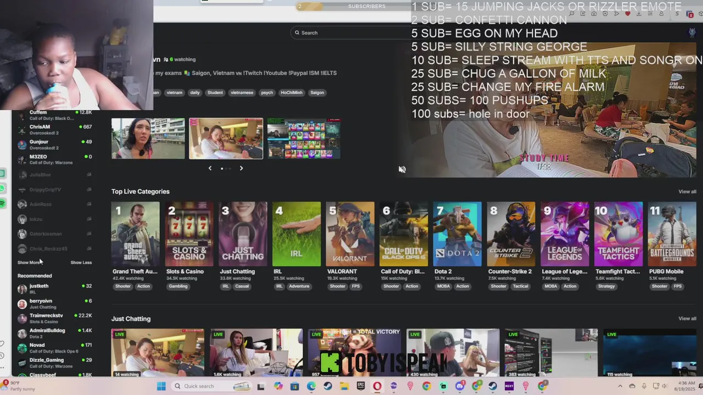
Task: Select the vietnam stream tag
Action: pos(174,92)
